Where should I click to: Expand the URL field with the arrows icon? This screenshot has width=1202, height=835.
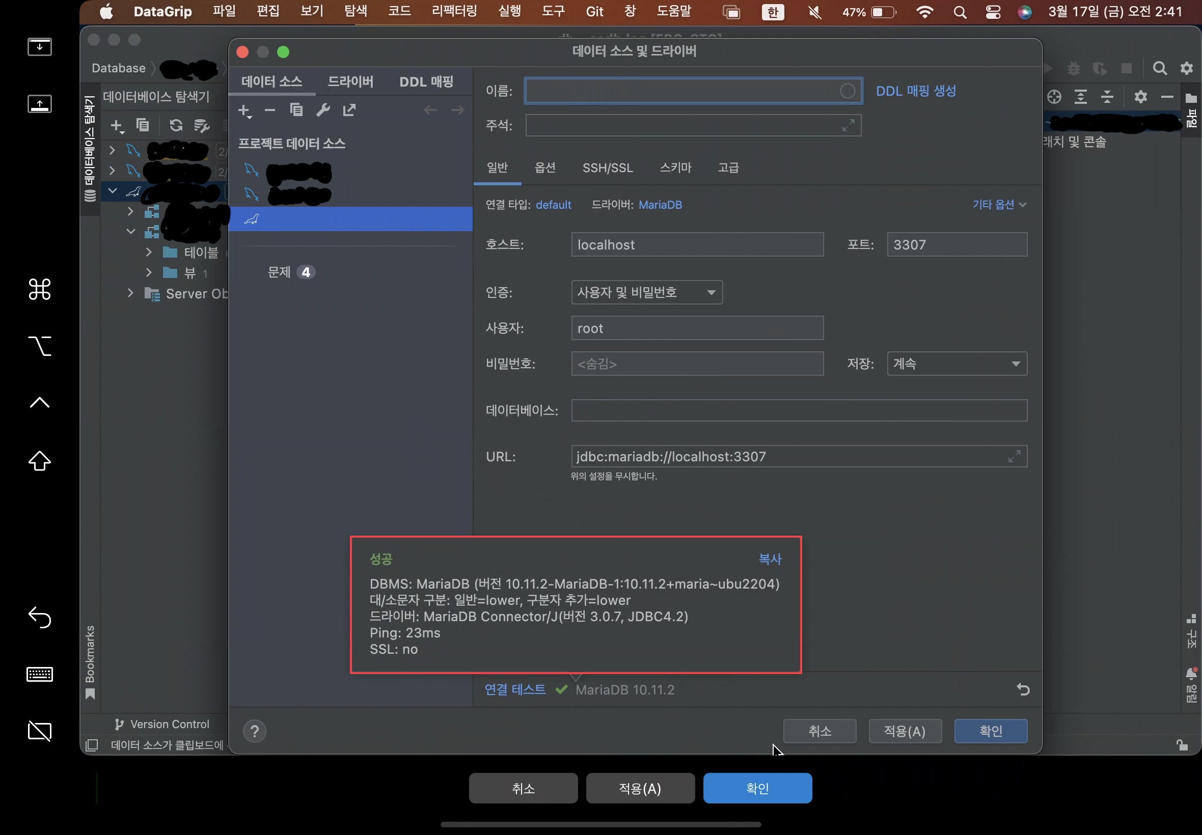1014,457
